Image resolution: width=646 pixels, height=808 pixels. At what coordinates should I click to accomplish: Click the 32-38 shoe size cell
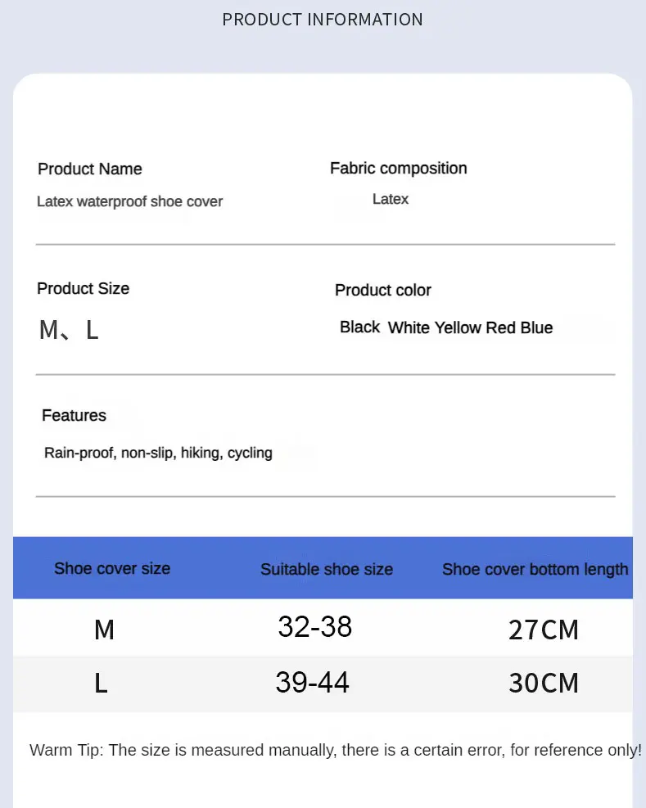click(x=315, y=627)
